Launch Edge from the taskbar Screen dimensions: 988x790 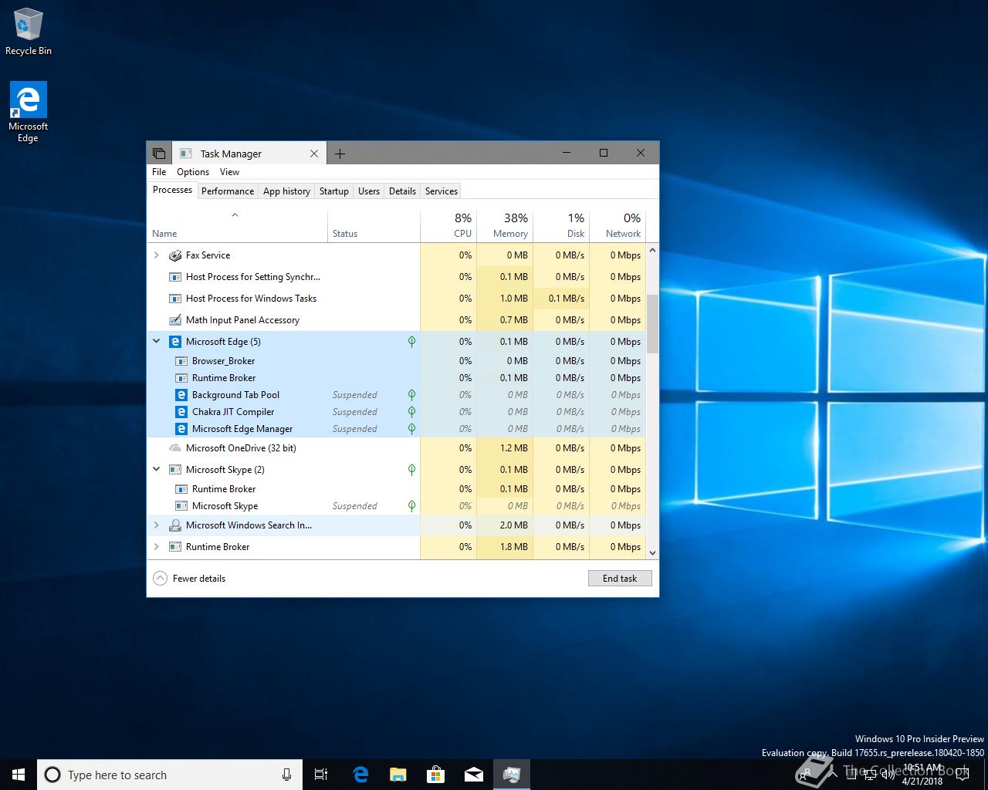click(x=360, y=775)
